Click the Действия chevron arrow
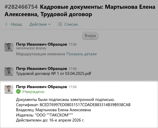The height and width of the screenshot is (128, 158). point(49,24)
